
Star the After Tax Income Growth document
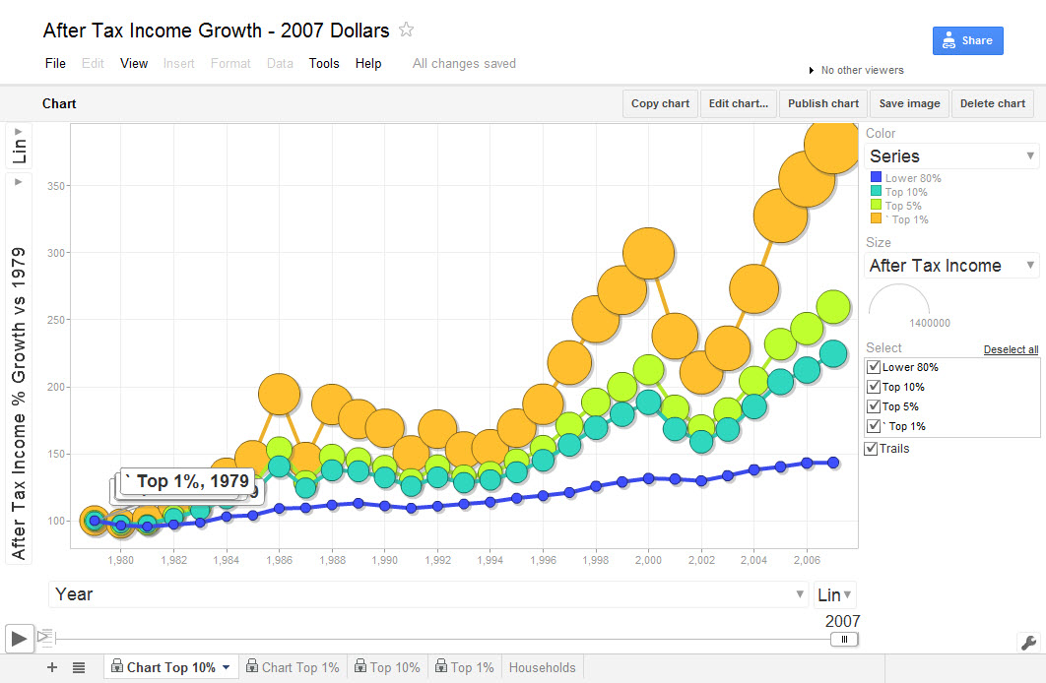(x=407, y=30)
